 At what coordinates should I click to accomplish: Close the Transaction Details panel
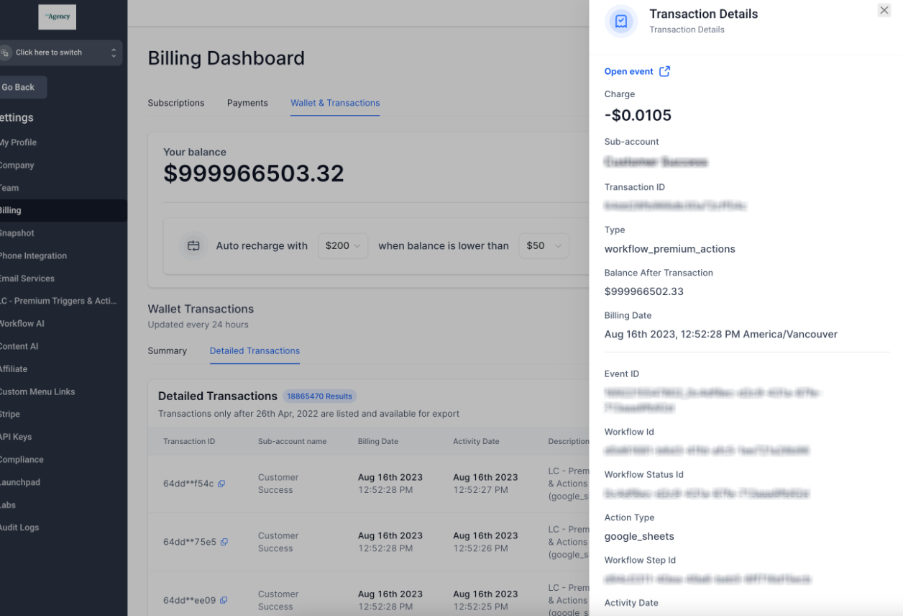[x=884, y=10]
